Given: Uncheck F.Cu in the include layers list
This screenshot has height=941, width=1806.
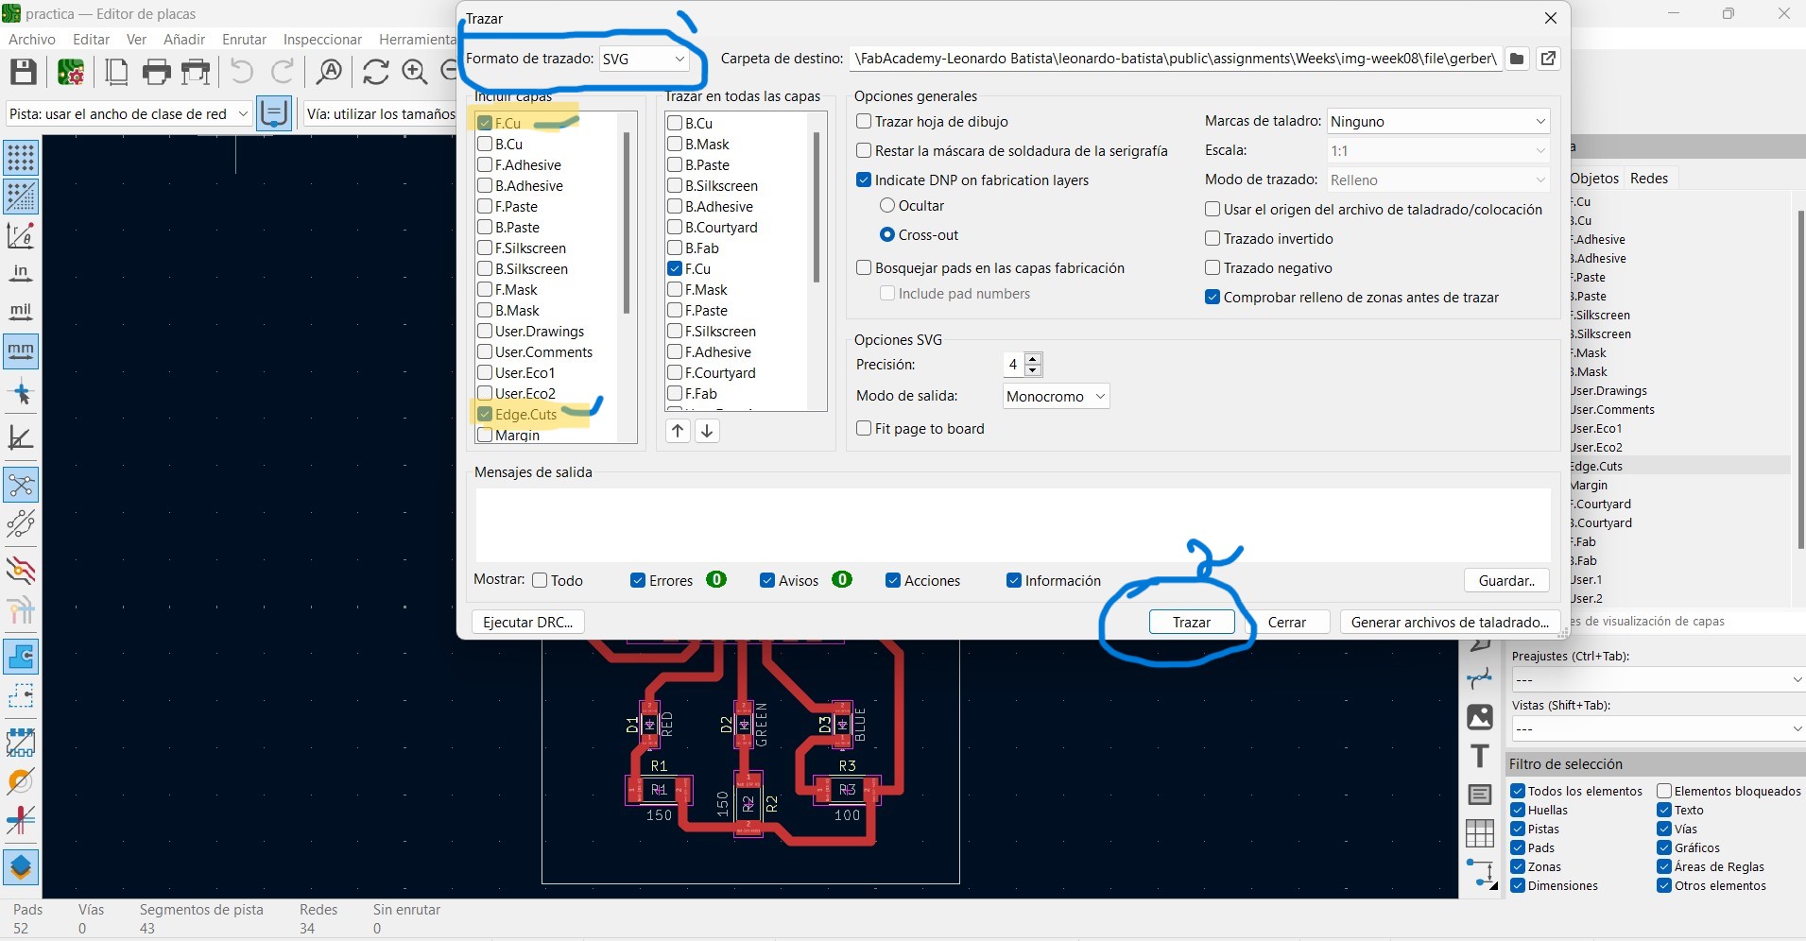Looking at the screenshot, I should pos(485,123).
